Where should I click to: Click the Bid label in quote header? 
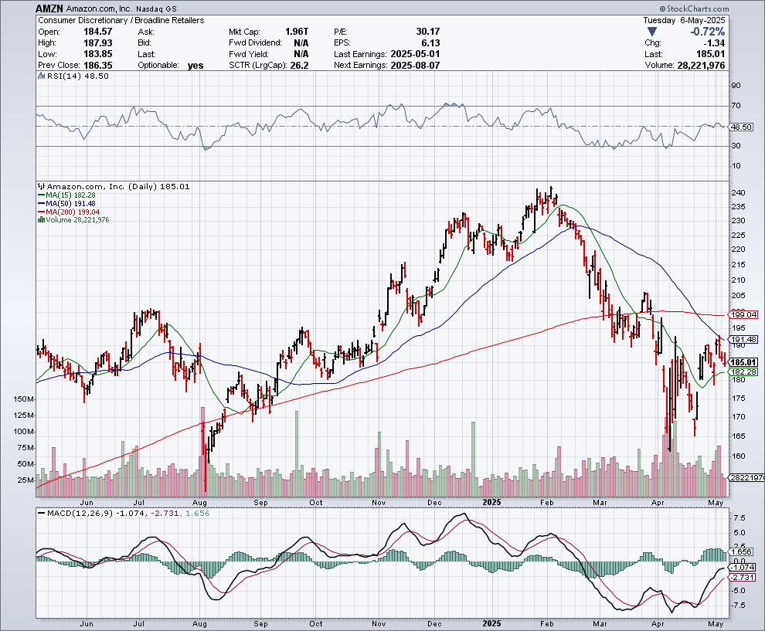[x=144, y=43]
